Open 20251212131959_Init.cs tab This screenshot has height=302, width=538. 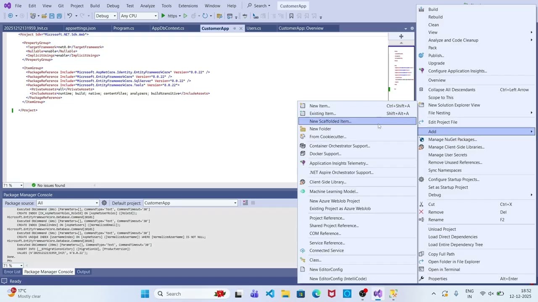[x=26, y=28]
